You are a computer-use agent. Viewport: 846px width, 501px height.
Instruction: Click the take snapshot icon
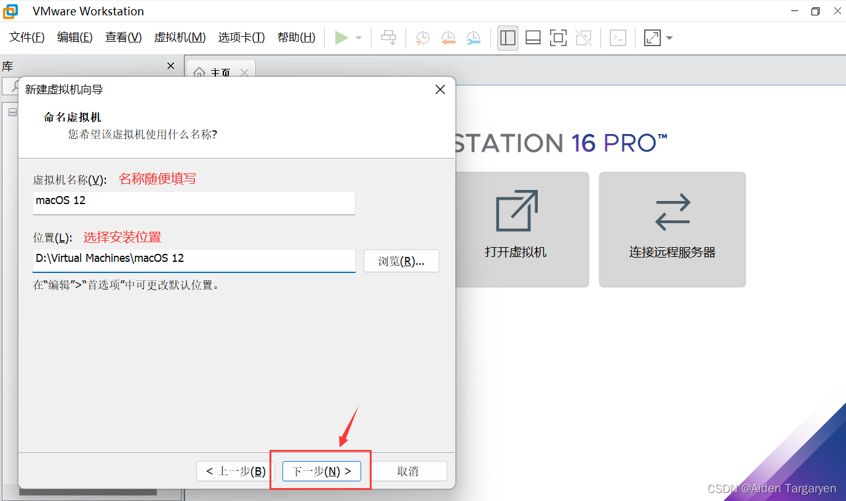[423, 38]
